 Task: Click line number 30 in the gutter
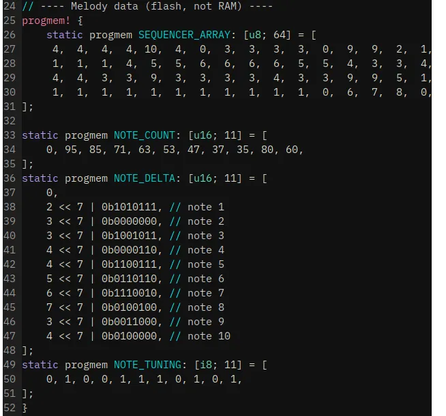click(10, 92)
